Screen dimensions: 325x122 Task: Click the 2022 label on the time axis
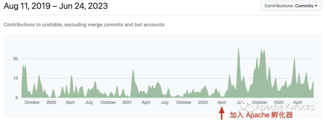(x=203, y=103)
